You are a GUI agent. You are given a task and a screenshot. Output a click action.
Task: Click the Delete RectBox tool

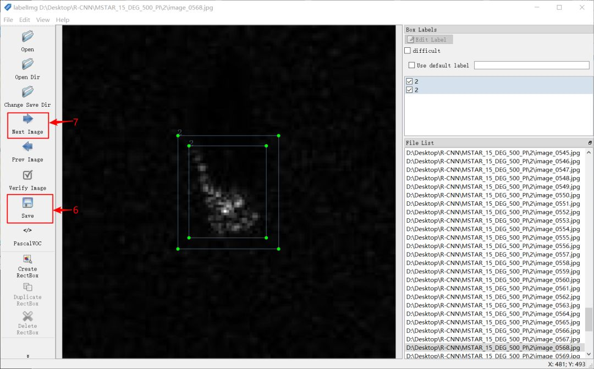(x=28, y=316)
